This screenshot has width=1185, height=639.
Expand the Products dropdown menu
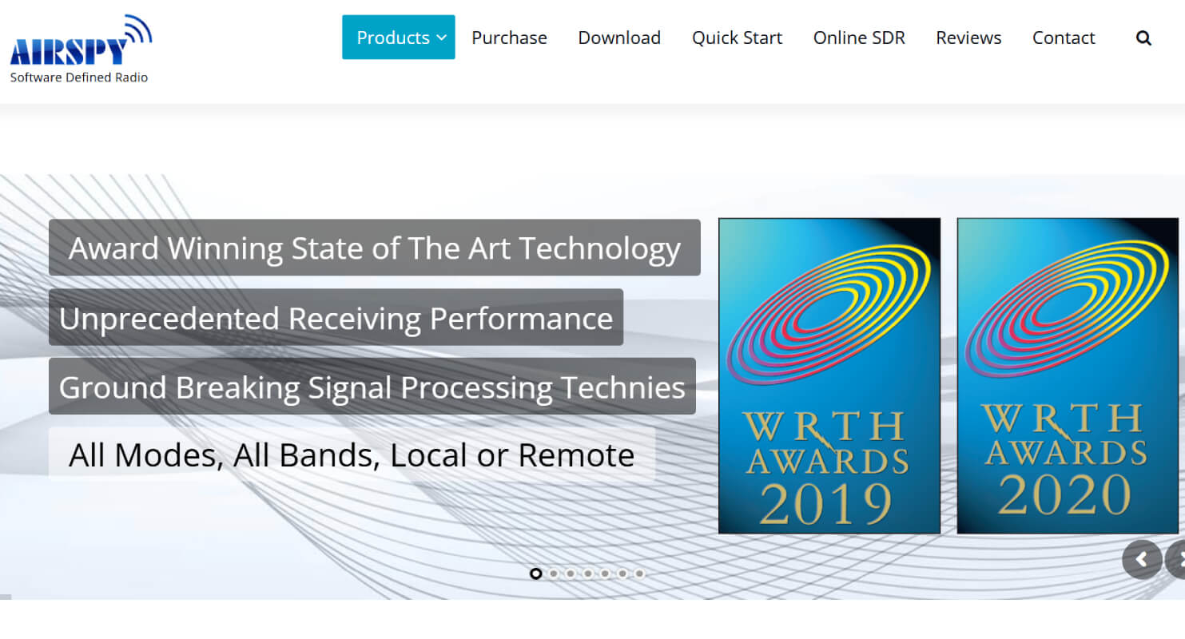pyautogui.click(x=399, y=38)
